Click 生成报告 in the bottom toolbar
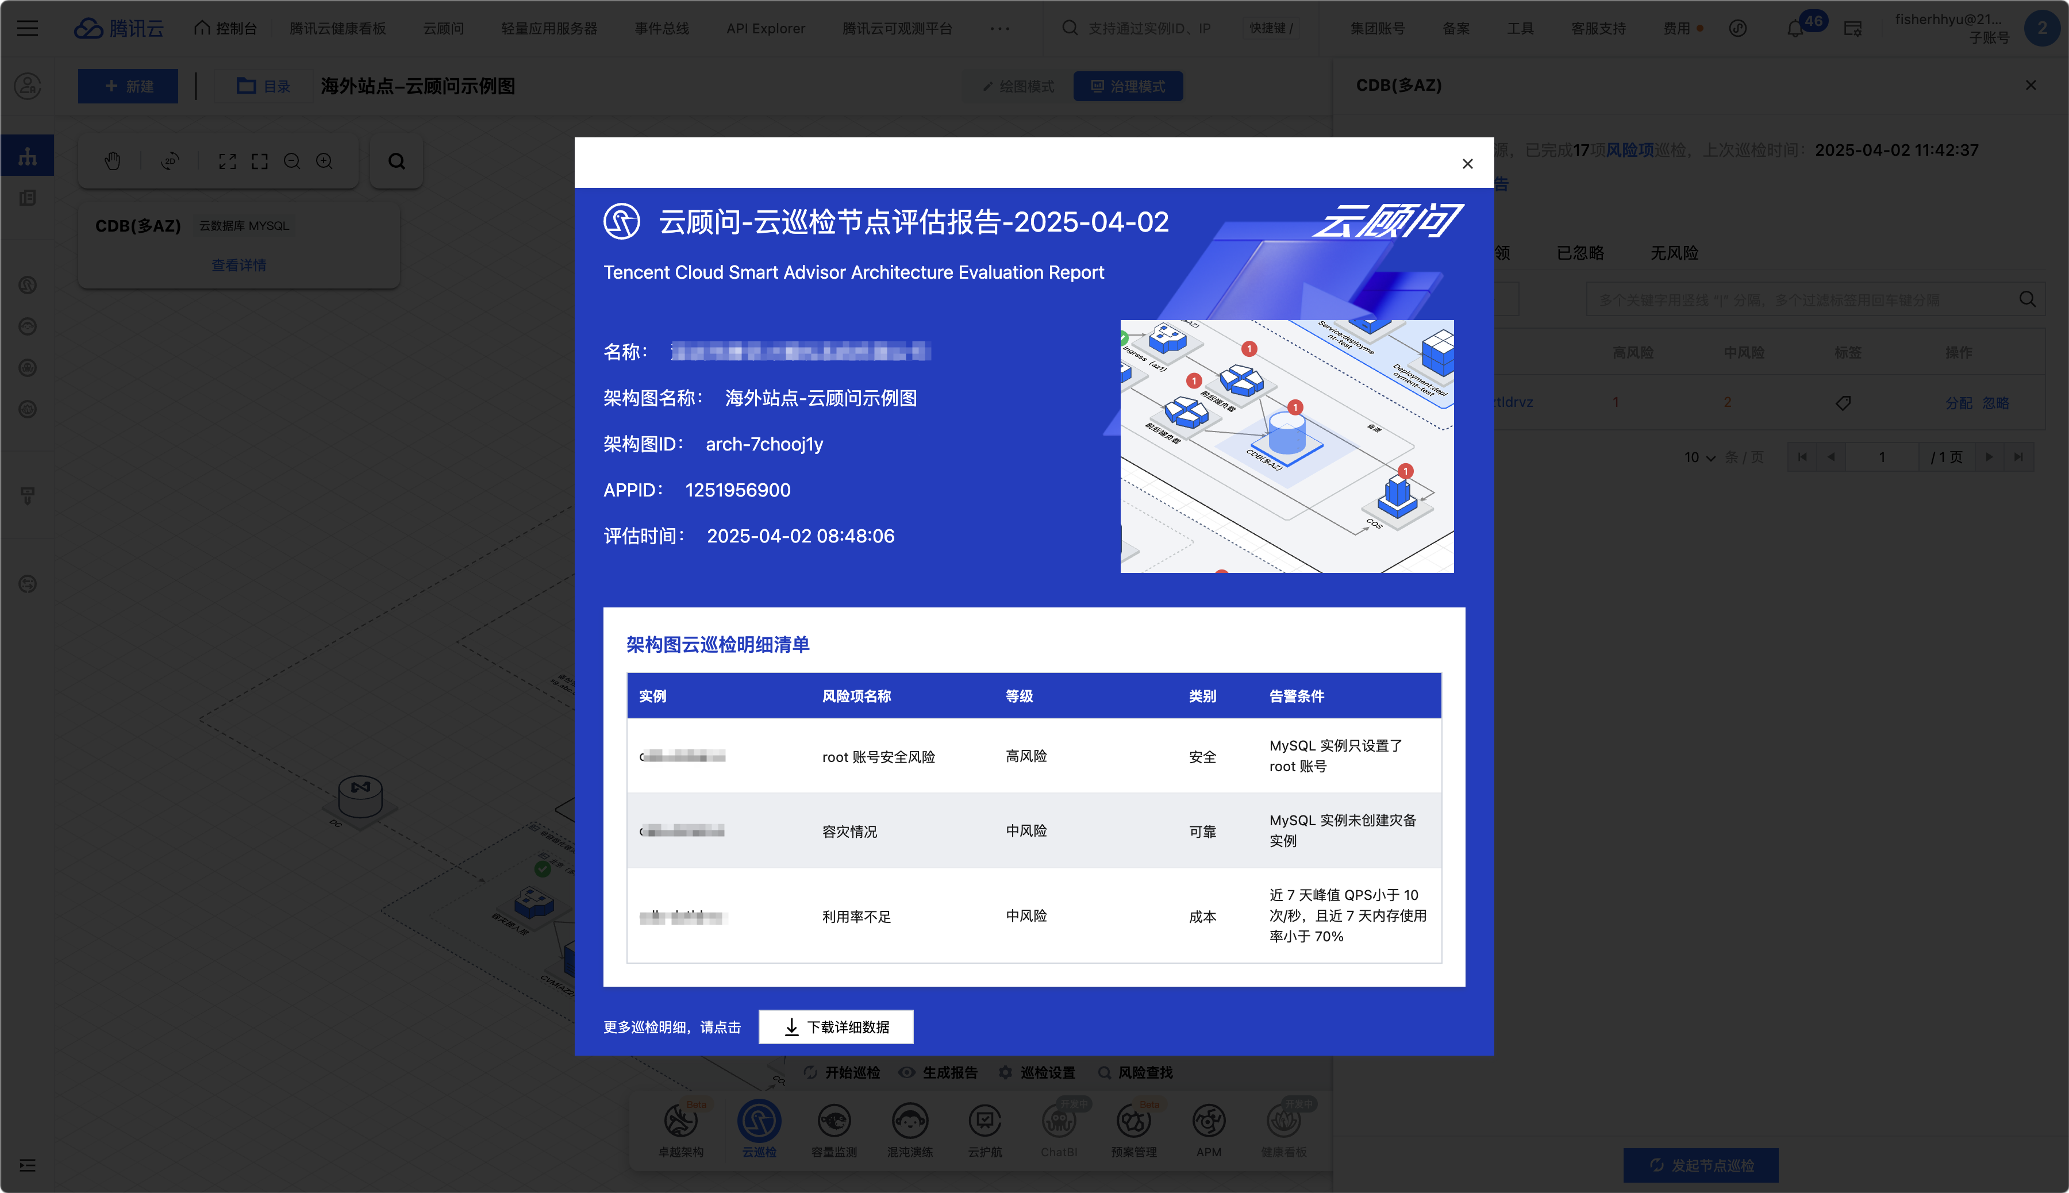2069x1193 pixels. (x=938, y=1072)
